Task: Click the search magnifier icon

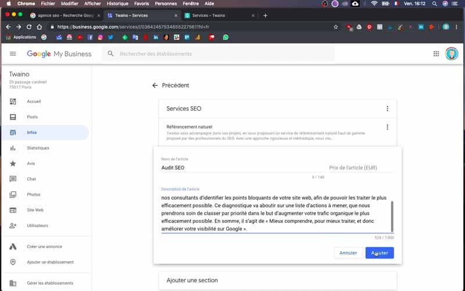Action: click(110, 54)
